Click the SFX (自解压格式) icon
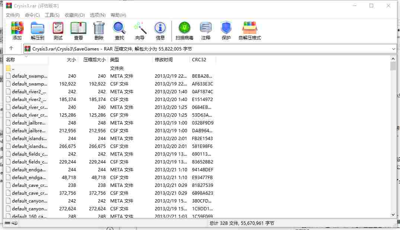 [x=250, y=30]
